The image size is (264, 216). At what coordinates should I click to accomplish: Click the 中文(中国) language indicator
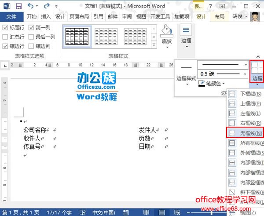(x=103, y=212)
